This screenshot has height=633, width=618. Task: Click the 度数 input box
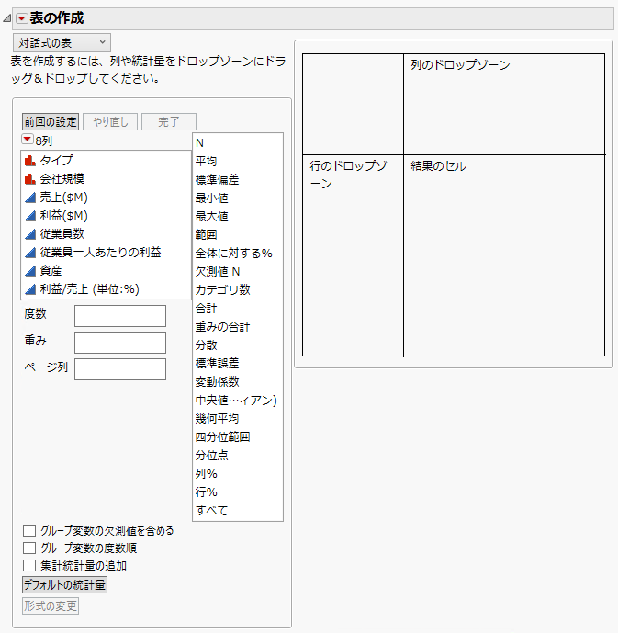click(x=119, y=316)
